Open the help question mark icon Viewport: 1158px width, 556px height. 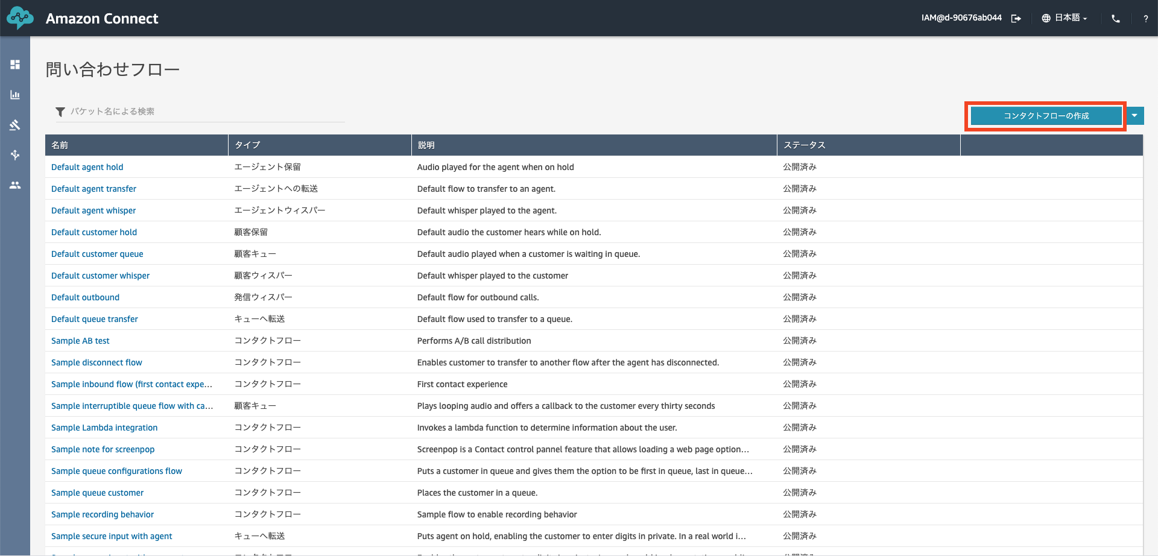(1145, 19)
